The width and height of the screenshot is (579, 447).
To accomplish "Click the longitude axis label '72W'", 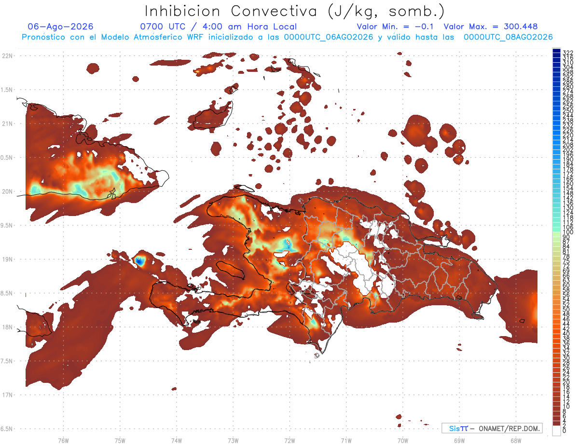I will (289, 440).
